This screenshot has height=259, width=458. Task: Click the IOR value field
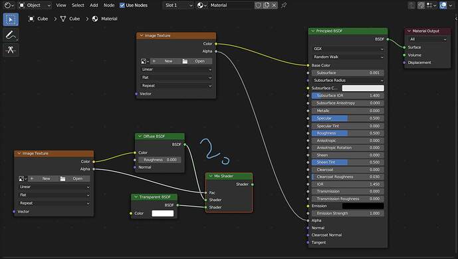[348, 184]
